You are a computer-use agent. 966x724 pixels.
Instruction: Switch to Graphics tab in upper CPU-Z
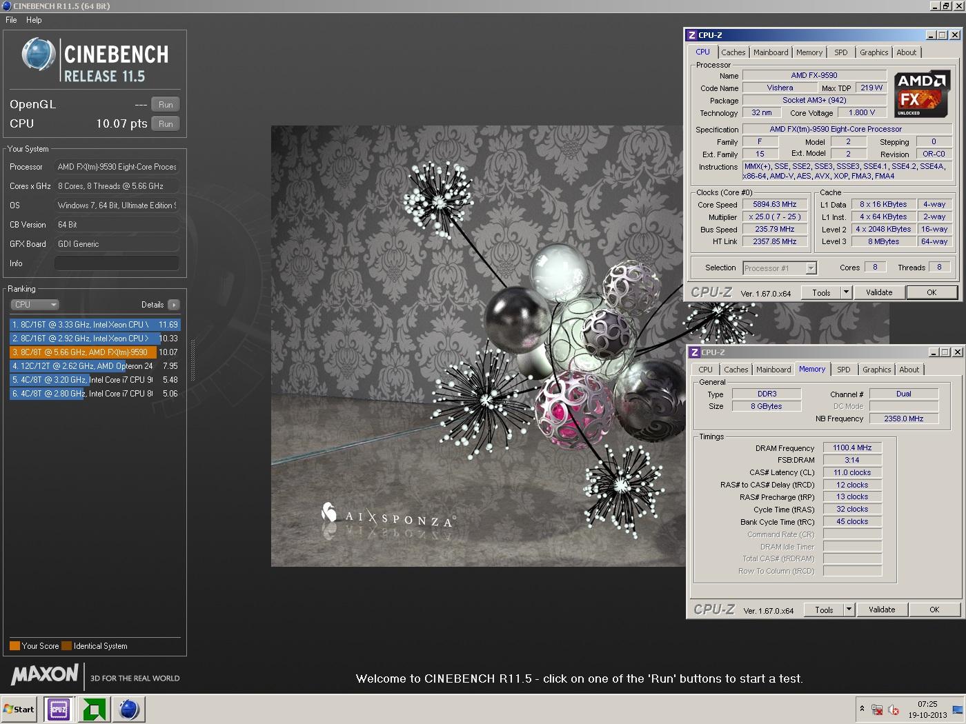tap(874, 52)
